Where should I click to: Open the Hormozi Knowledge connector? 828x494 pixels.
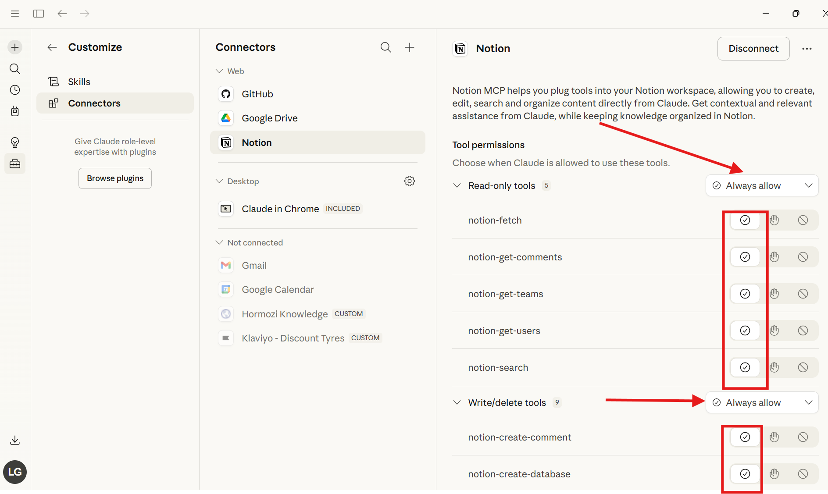click(x=318, y=314)
